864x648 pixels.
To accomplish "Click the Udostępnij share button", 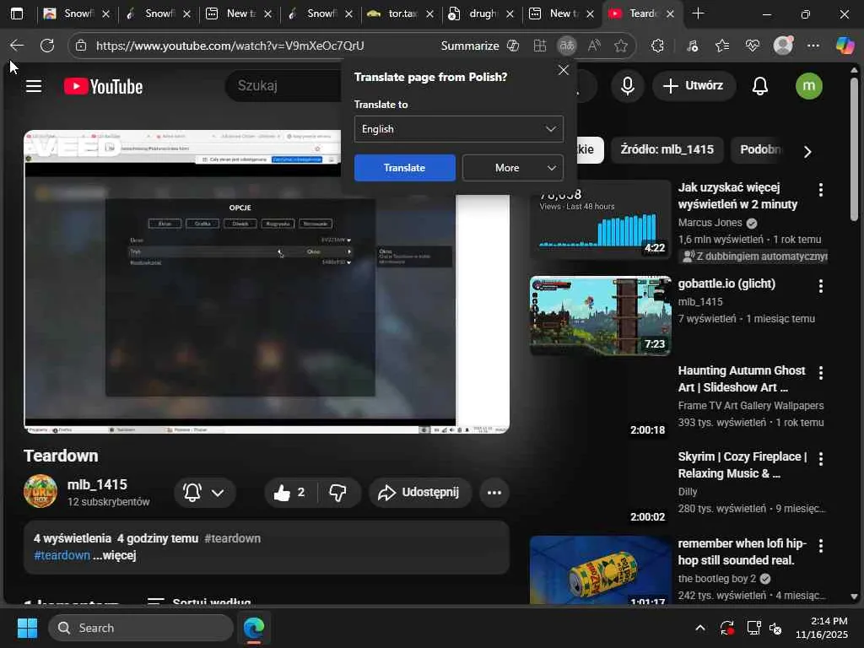I will pyautogui.click(x=418, y=493).
